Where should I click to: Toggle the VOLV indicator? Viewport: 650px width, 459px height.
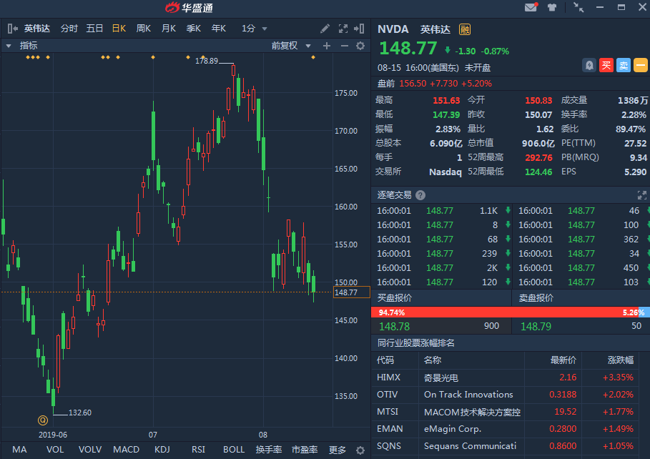(90, 450)
